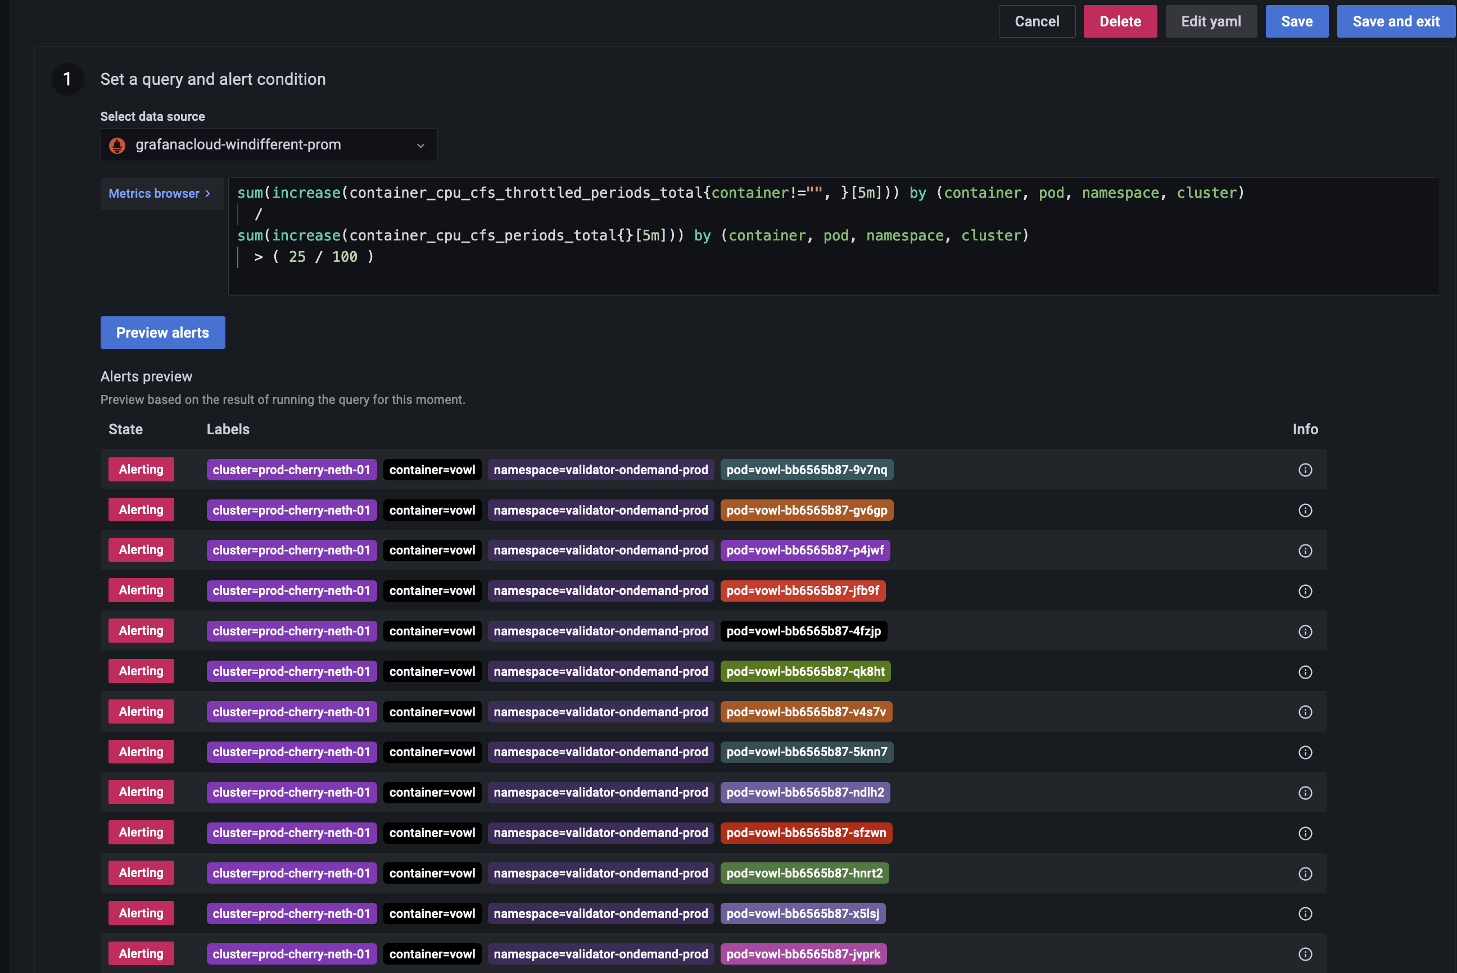1457x973 pixels.
Task: Click label pod=vowl-bb6565b87-jfb9f
Action: click(803, 591)
